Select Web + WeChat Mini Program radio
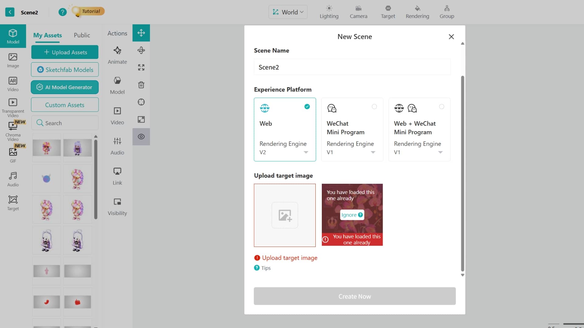584x328 pixels. click(x=441, y=107)
